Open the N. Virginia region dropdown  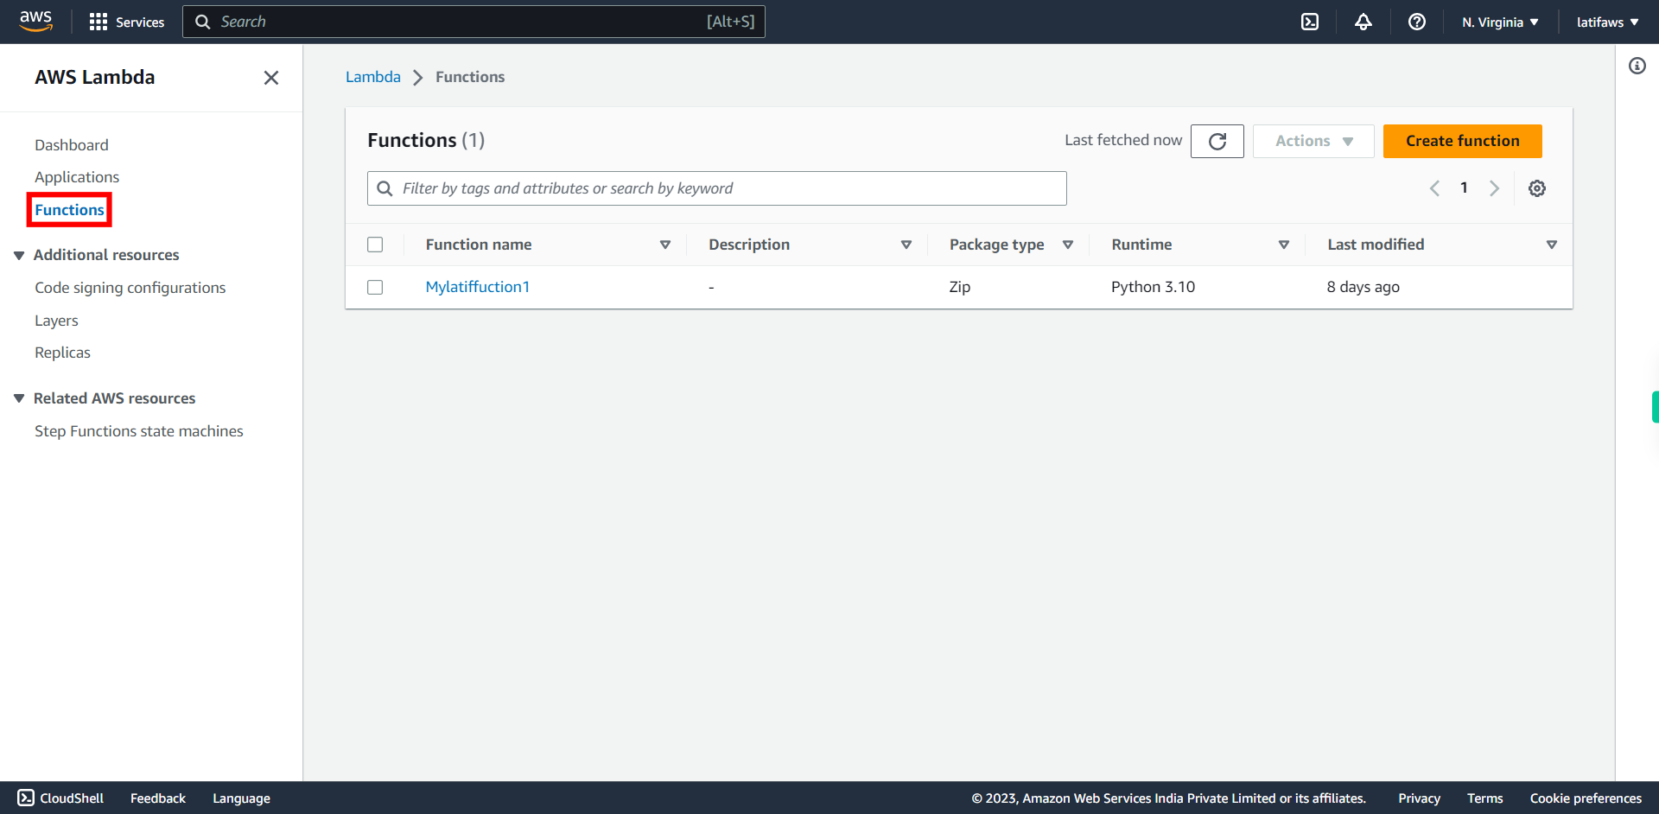coord(1500,22)
